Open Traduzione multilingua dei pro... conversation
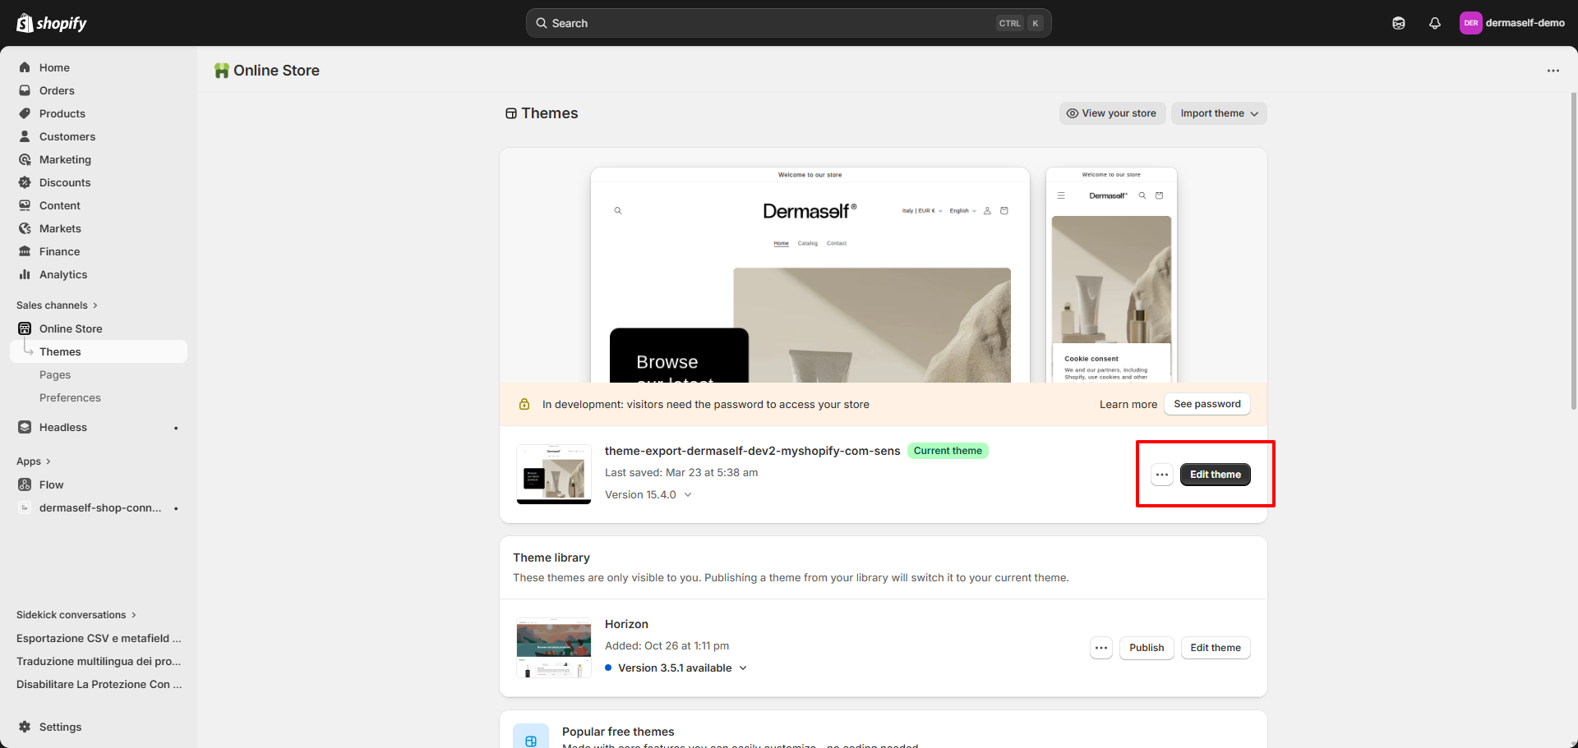1578x748 pixels. [x=99, y=661]
